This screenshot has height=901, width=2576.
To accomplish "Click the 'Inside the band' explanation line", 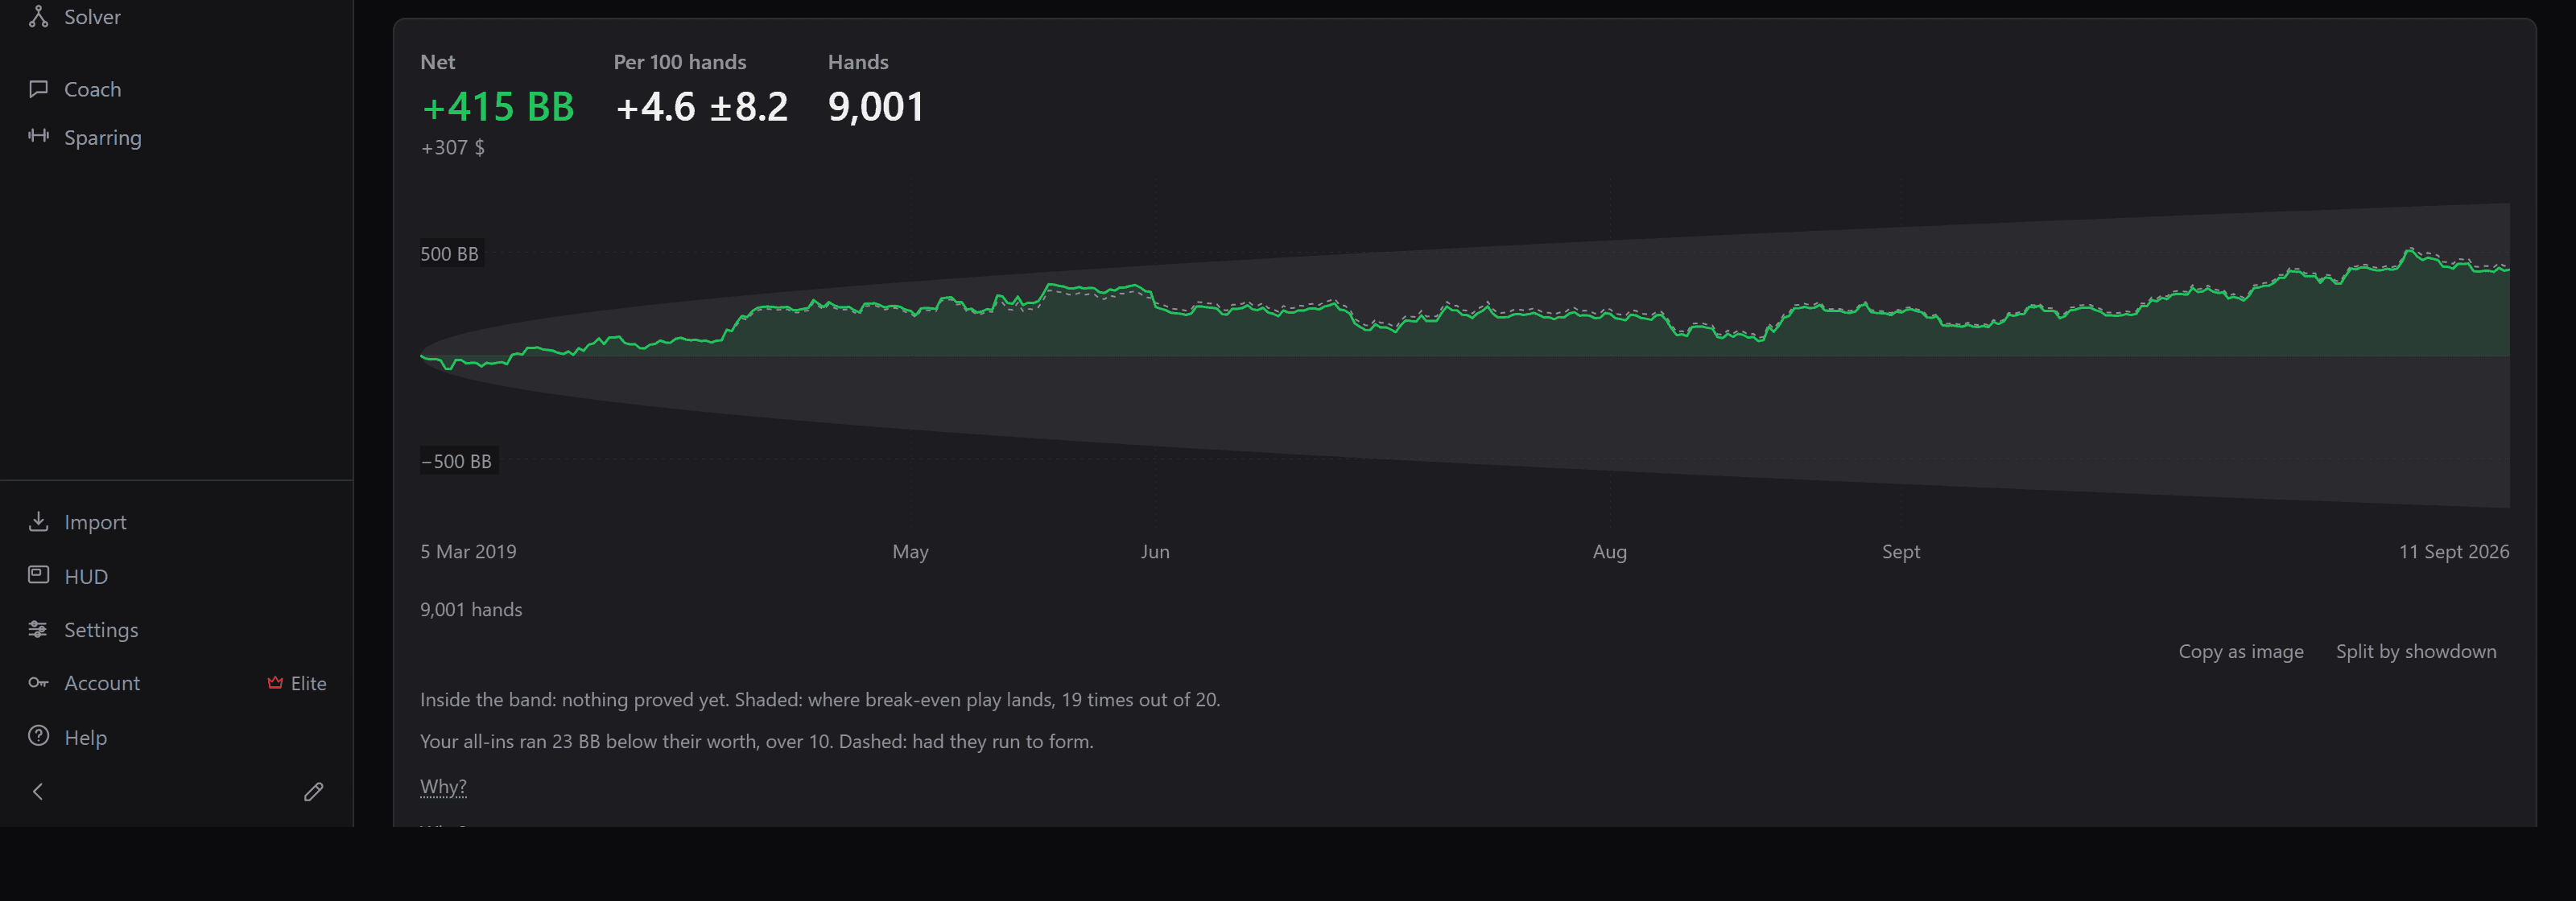I will [820, 699].
